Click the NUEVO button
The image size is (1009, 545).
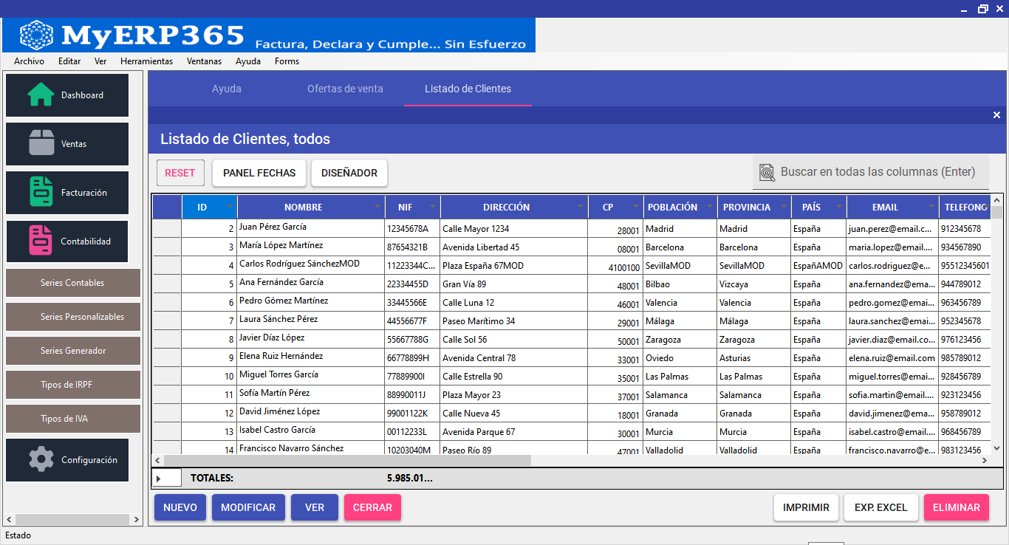pyautogui.click(x=180, y=507)
